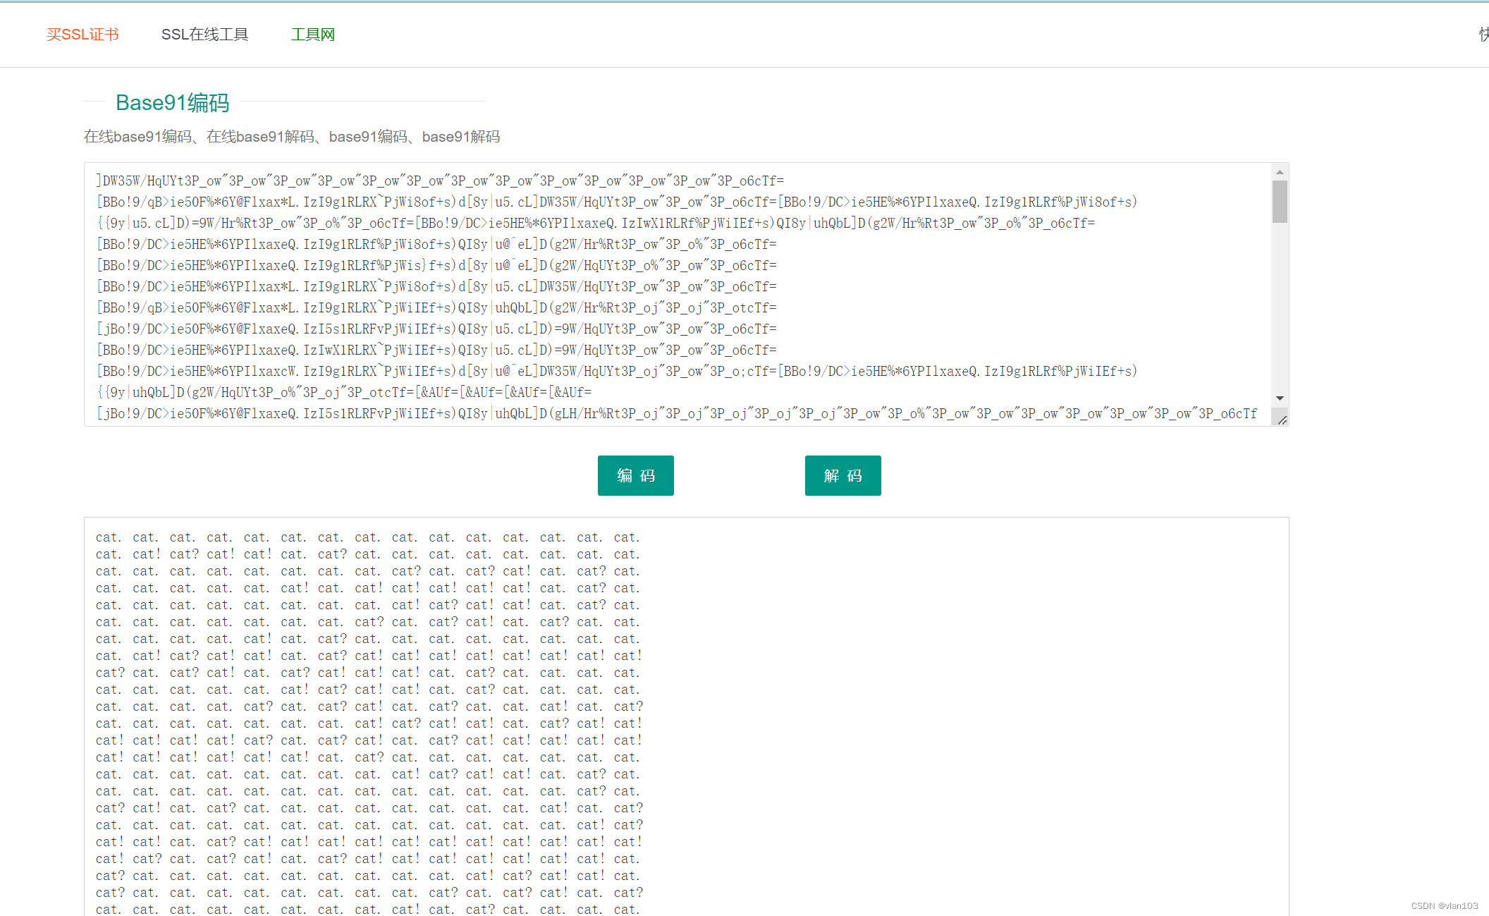Image resolution: width=1489 pixels, height=916 pixels.
Task: Open the 买SSL证书 navigation link
Action: pos(82,34)
